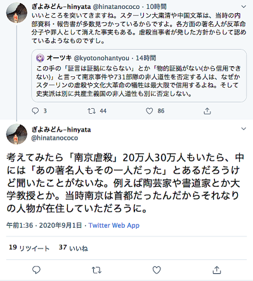
Task: Like the first tweet with 86 likes
Action: pyautogui.click(x=150, y=111)
